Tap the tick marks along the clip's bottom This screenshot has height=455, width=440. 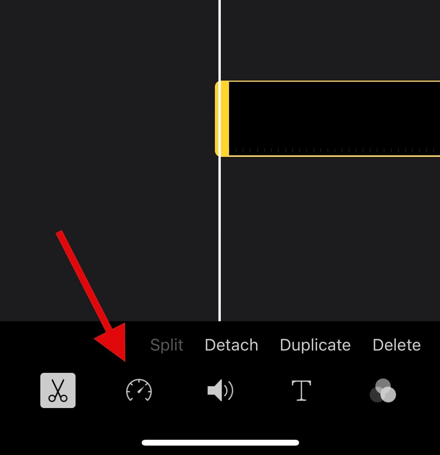[334, 151]
